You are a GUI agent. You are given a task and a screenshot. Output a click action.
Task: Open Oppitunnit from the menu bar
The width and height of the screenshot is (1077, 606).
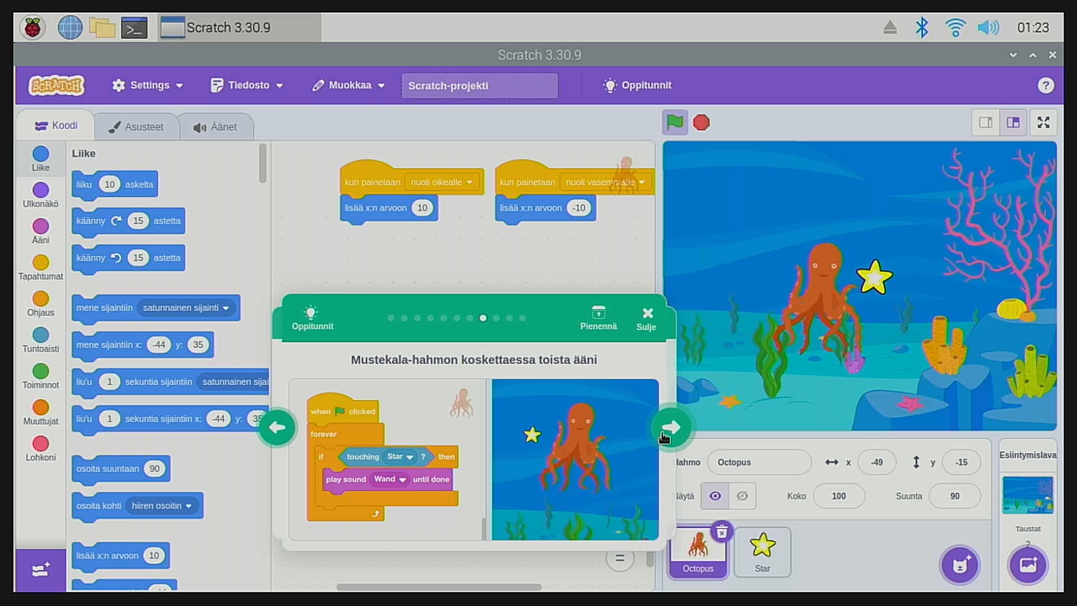637,85
